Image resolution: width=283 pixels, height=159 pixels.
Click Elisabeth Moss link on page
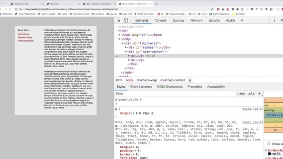(x=25, y=37)
